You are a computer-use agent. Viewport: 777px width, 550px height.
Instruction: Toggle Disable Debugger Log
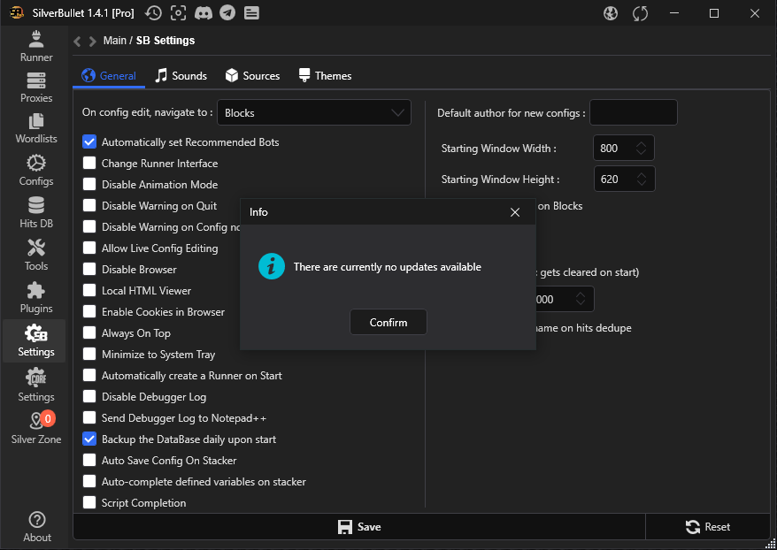coord(89,396)
